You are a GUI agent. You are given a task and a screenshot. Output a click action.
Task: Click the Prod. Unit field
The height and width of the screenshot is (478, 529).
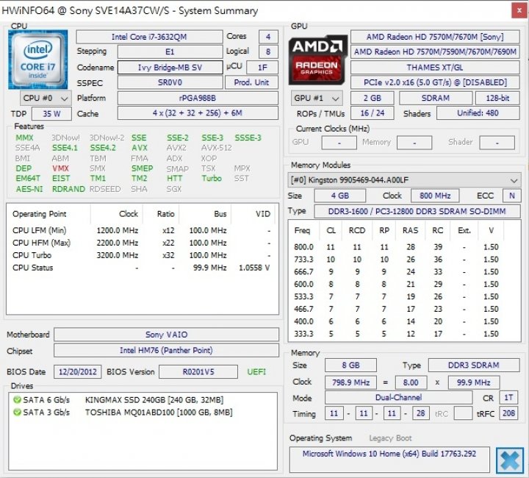pos(251,82)
